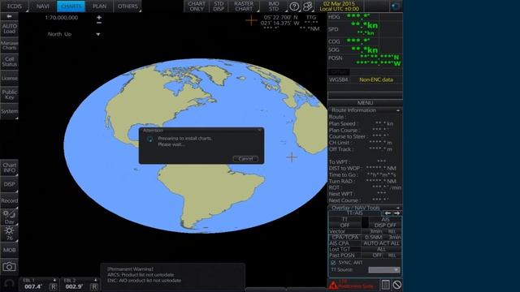This screenshot has width=520, height=292.
Task: Expand the System submenu
Action: point(9,111)
